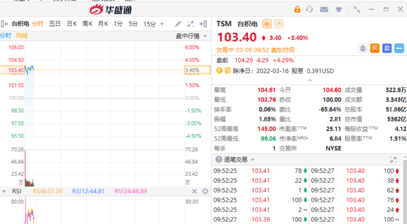This screenshot has width=407, height=224.
Task: Switch to 周K chart tab
Action: tap(87, 24)
